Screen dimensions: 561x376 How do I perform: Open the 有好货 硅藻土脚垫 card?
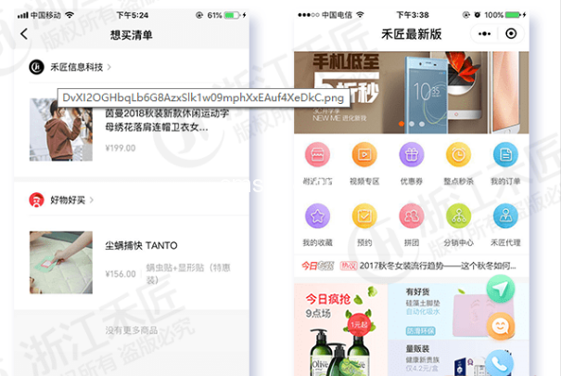458,311
